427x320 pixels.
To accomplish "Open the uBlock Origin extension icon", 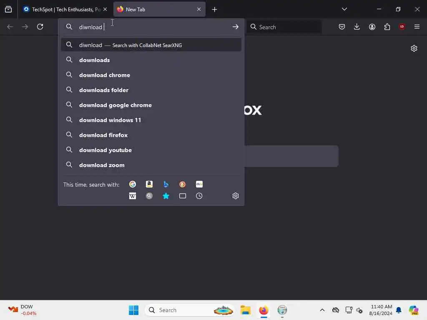I will pos(402,27).
